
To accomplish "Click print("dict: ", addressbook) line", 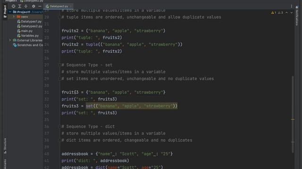I will pyautogui.click(x=95, y=161).
